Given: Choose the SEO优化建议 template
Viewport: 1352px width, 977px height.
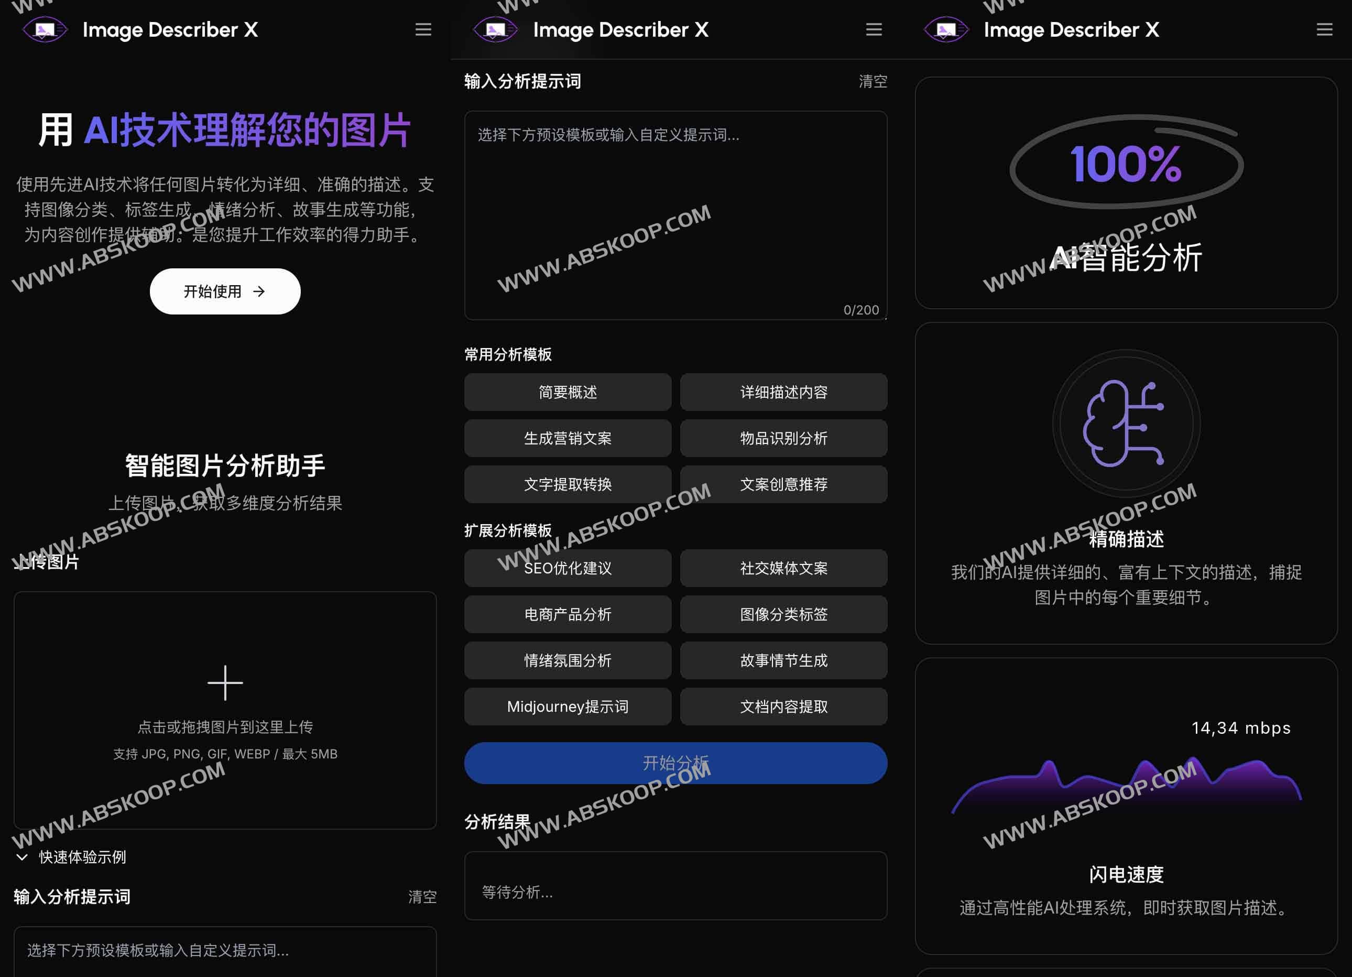Looking at the screenshot, I should pos(568,568).
